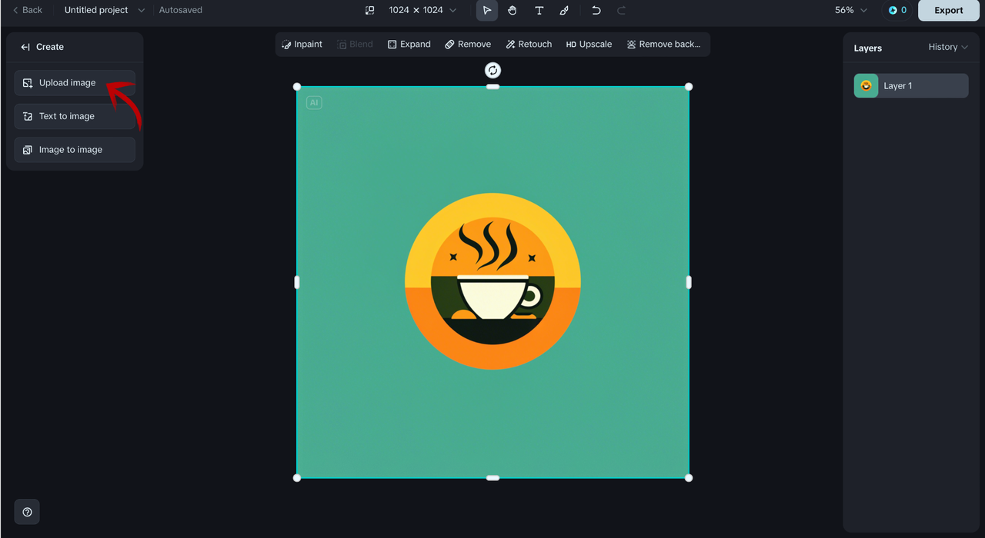The image size is (985, 538).
Task: Open Text to image
Action: point(75,116)
